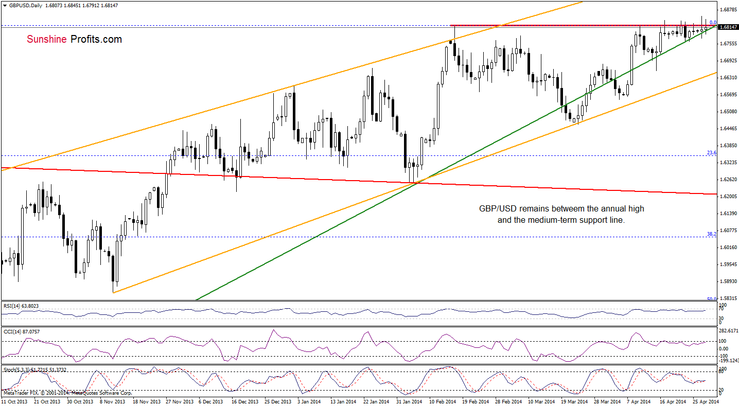Click the 38.2 Fibonacci level label
This screenshot has width=739, height=406.
(x=712, y=234)
